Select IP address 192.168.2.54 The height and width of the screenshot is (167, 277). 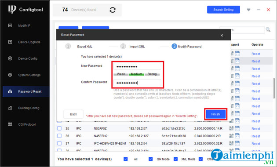[x=138, y=143]
